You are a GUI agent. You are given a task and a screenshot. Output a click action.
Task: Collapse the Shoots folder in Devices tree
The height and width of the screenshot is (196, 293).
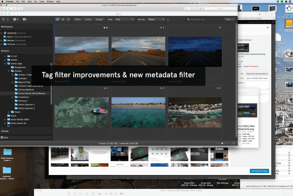[x=9, y=71]
